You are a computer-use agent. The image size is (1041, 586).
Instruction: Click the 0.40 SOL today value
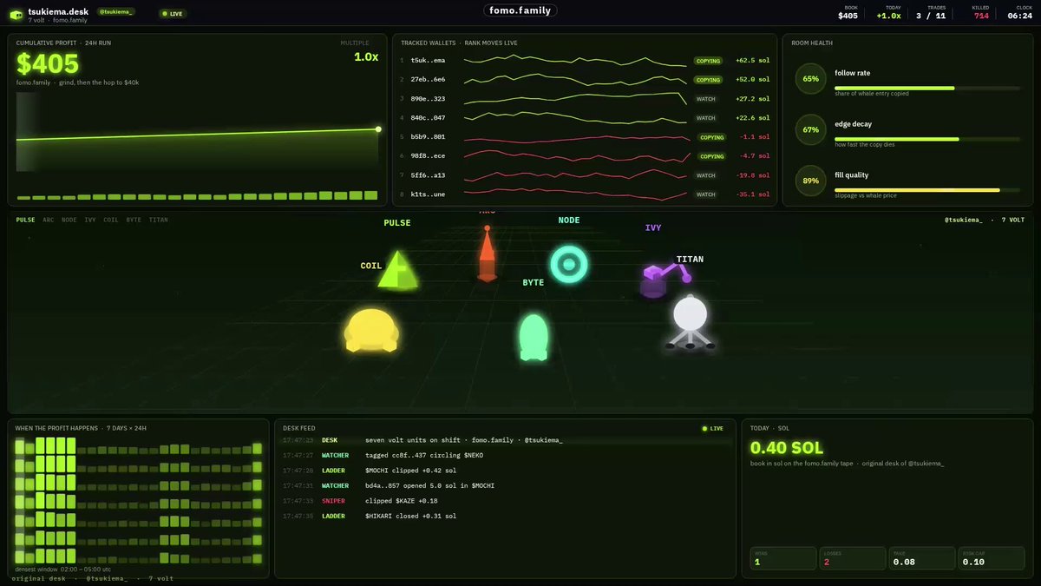[787, 448]
